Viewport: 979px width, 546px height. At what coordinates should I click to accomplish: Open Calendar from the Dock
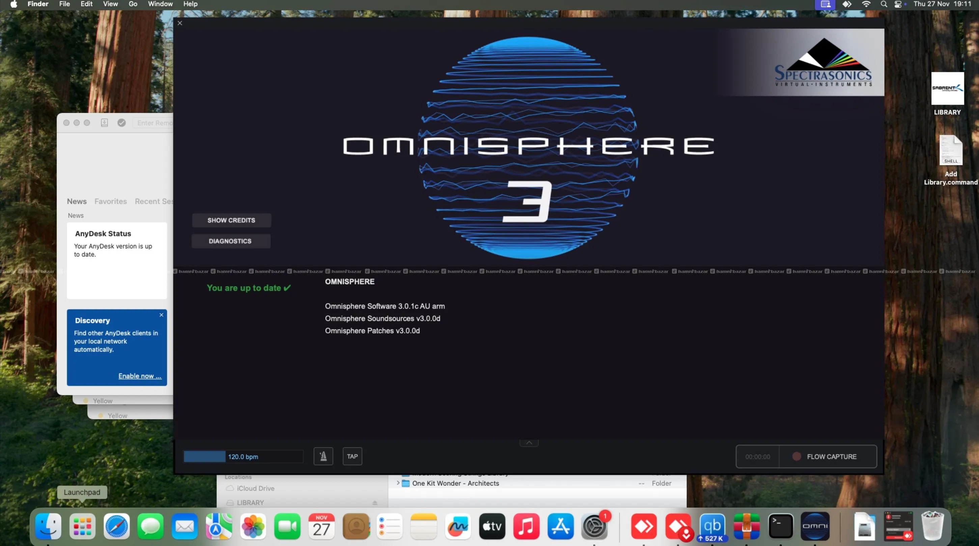tap(321, 526)
